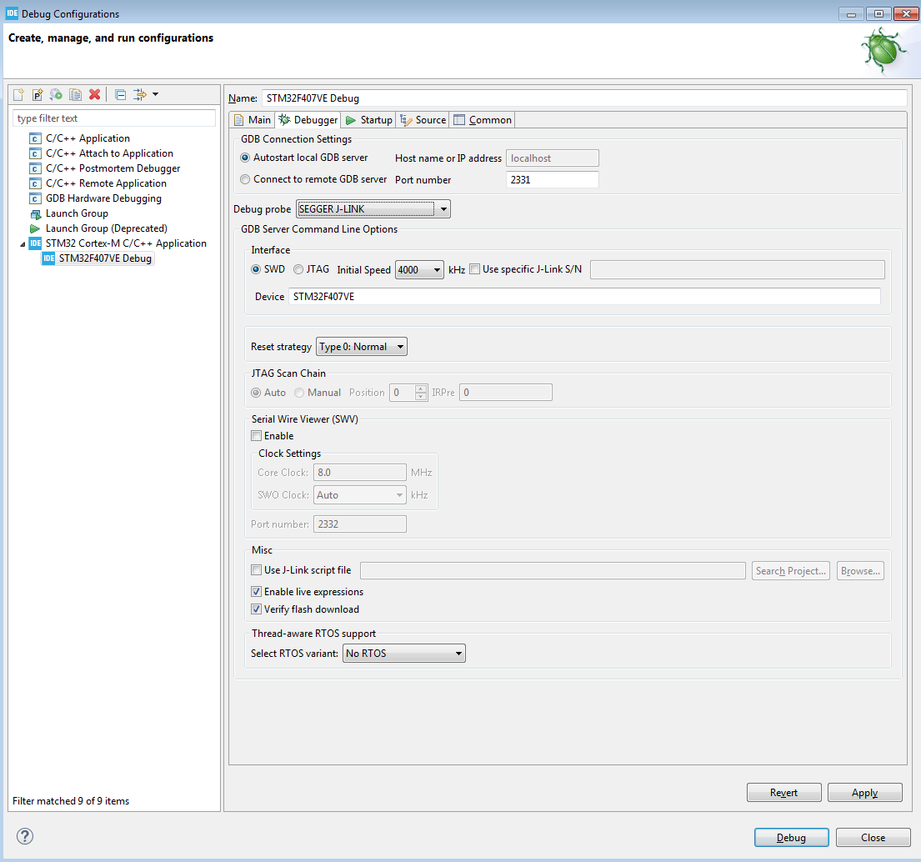Open the help question mark icon
The image size is (921, 862).
(24, 836)
